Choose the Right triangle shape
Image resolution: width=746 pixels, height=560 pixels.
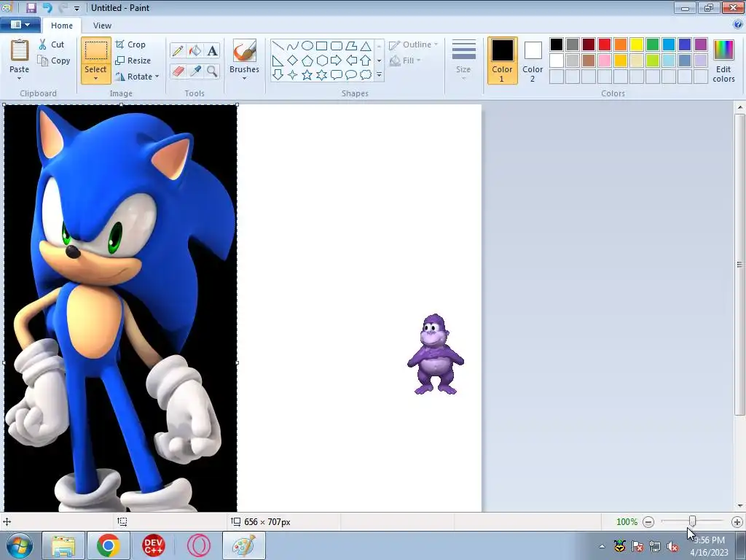[x=278, y=61]
